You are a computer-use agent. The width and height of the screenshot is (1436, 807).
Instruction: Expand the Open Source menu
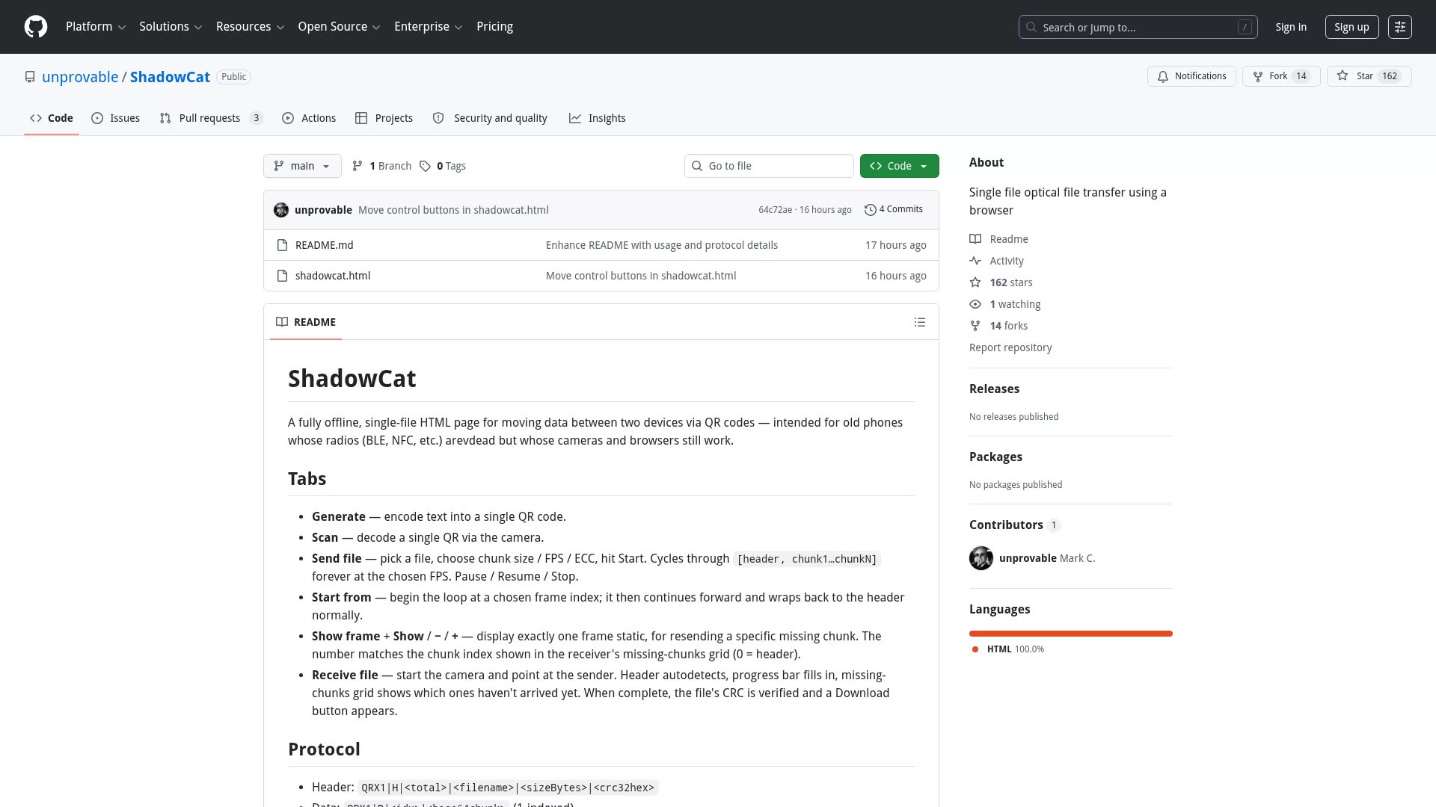tap(339, 27)
